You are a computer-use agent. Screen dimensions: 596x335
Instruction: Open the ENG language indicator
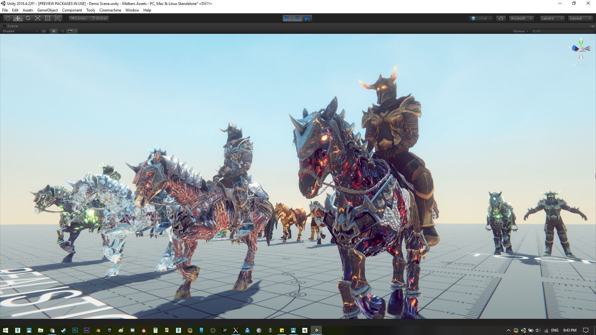(x=555, y=330)
